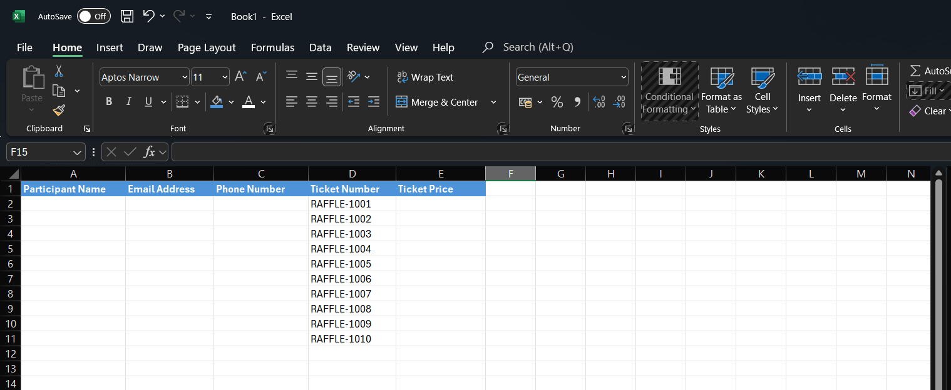951x390 pixels.
Task: Open the font size dropdown
Action: (225, 77)
